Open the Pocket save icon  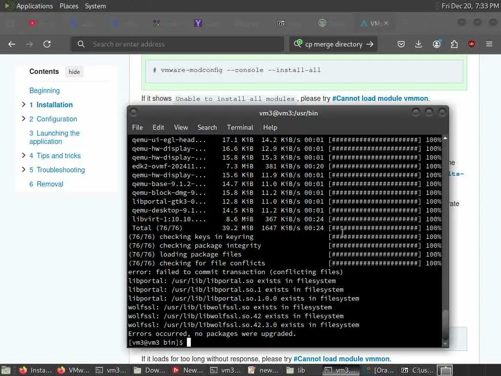401,44
